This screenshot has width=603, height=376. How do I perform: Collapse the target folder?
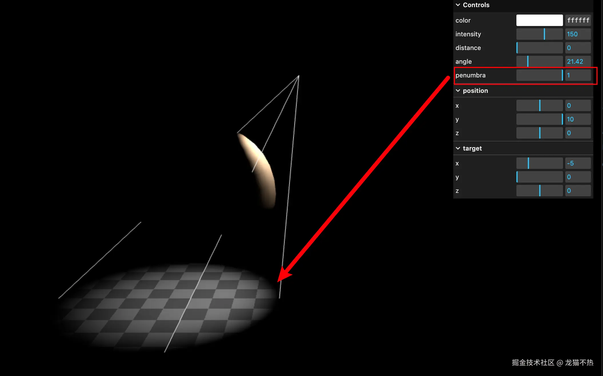click(458, 149)
